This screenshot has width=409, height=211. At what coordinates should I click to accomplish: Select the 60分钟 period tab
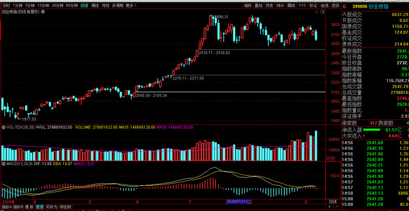72,5
